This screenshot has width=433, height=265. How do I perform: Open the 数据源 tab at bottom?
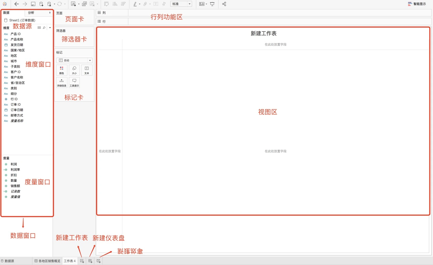click(x=8, y=261)
